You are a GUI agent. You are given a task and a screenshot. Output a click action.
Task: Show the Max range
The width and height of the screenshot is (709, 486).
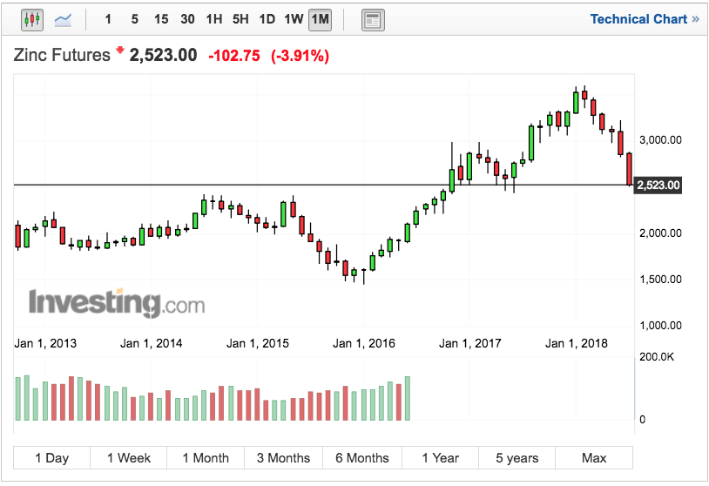[594, 458]
